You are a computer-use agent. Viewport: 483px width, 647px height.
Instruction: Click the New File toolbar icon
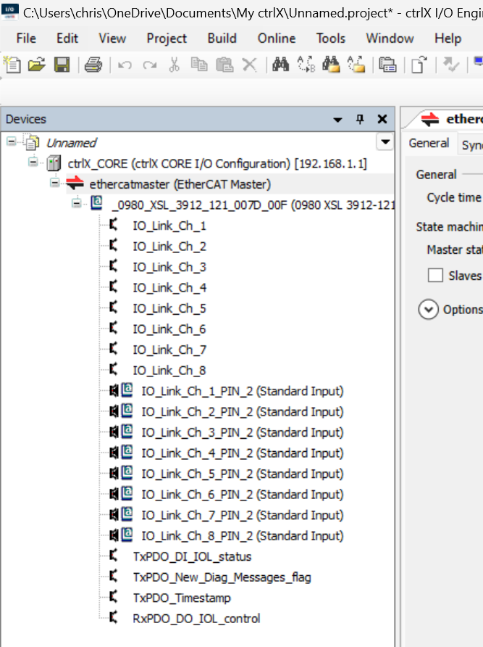[12, 65]
